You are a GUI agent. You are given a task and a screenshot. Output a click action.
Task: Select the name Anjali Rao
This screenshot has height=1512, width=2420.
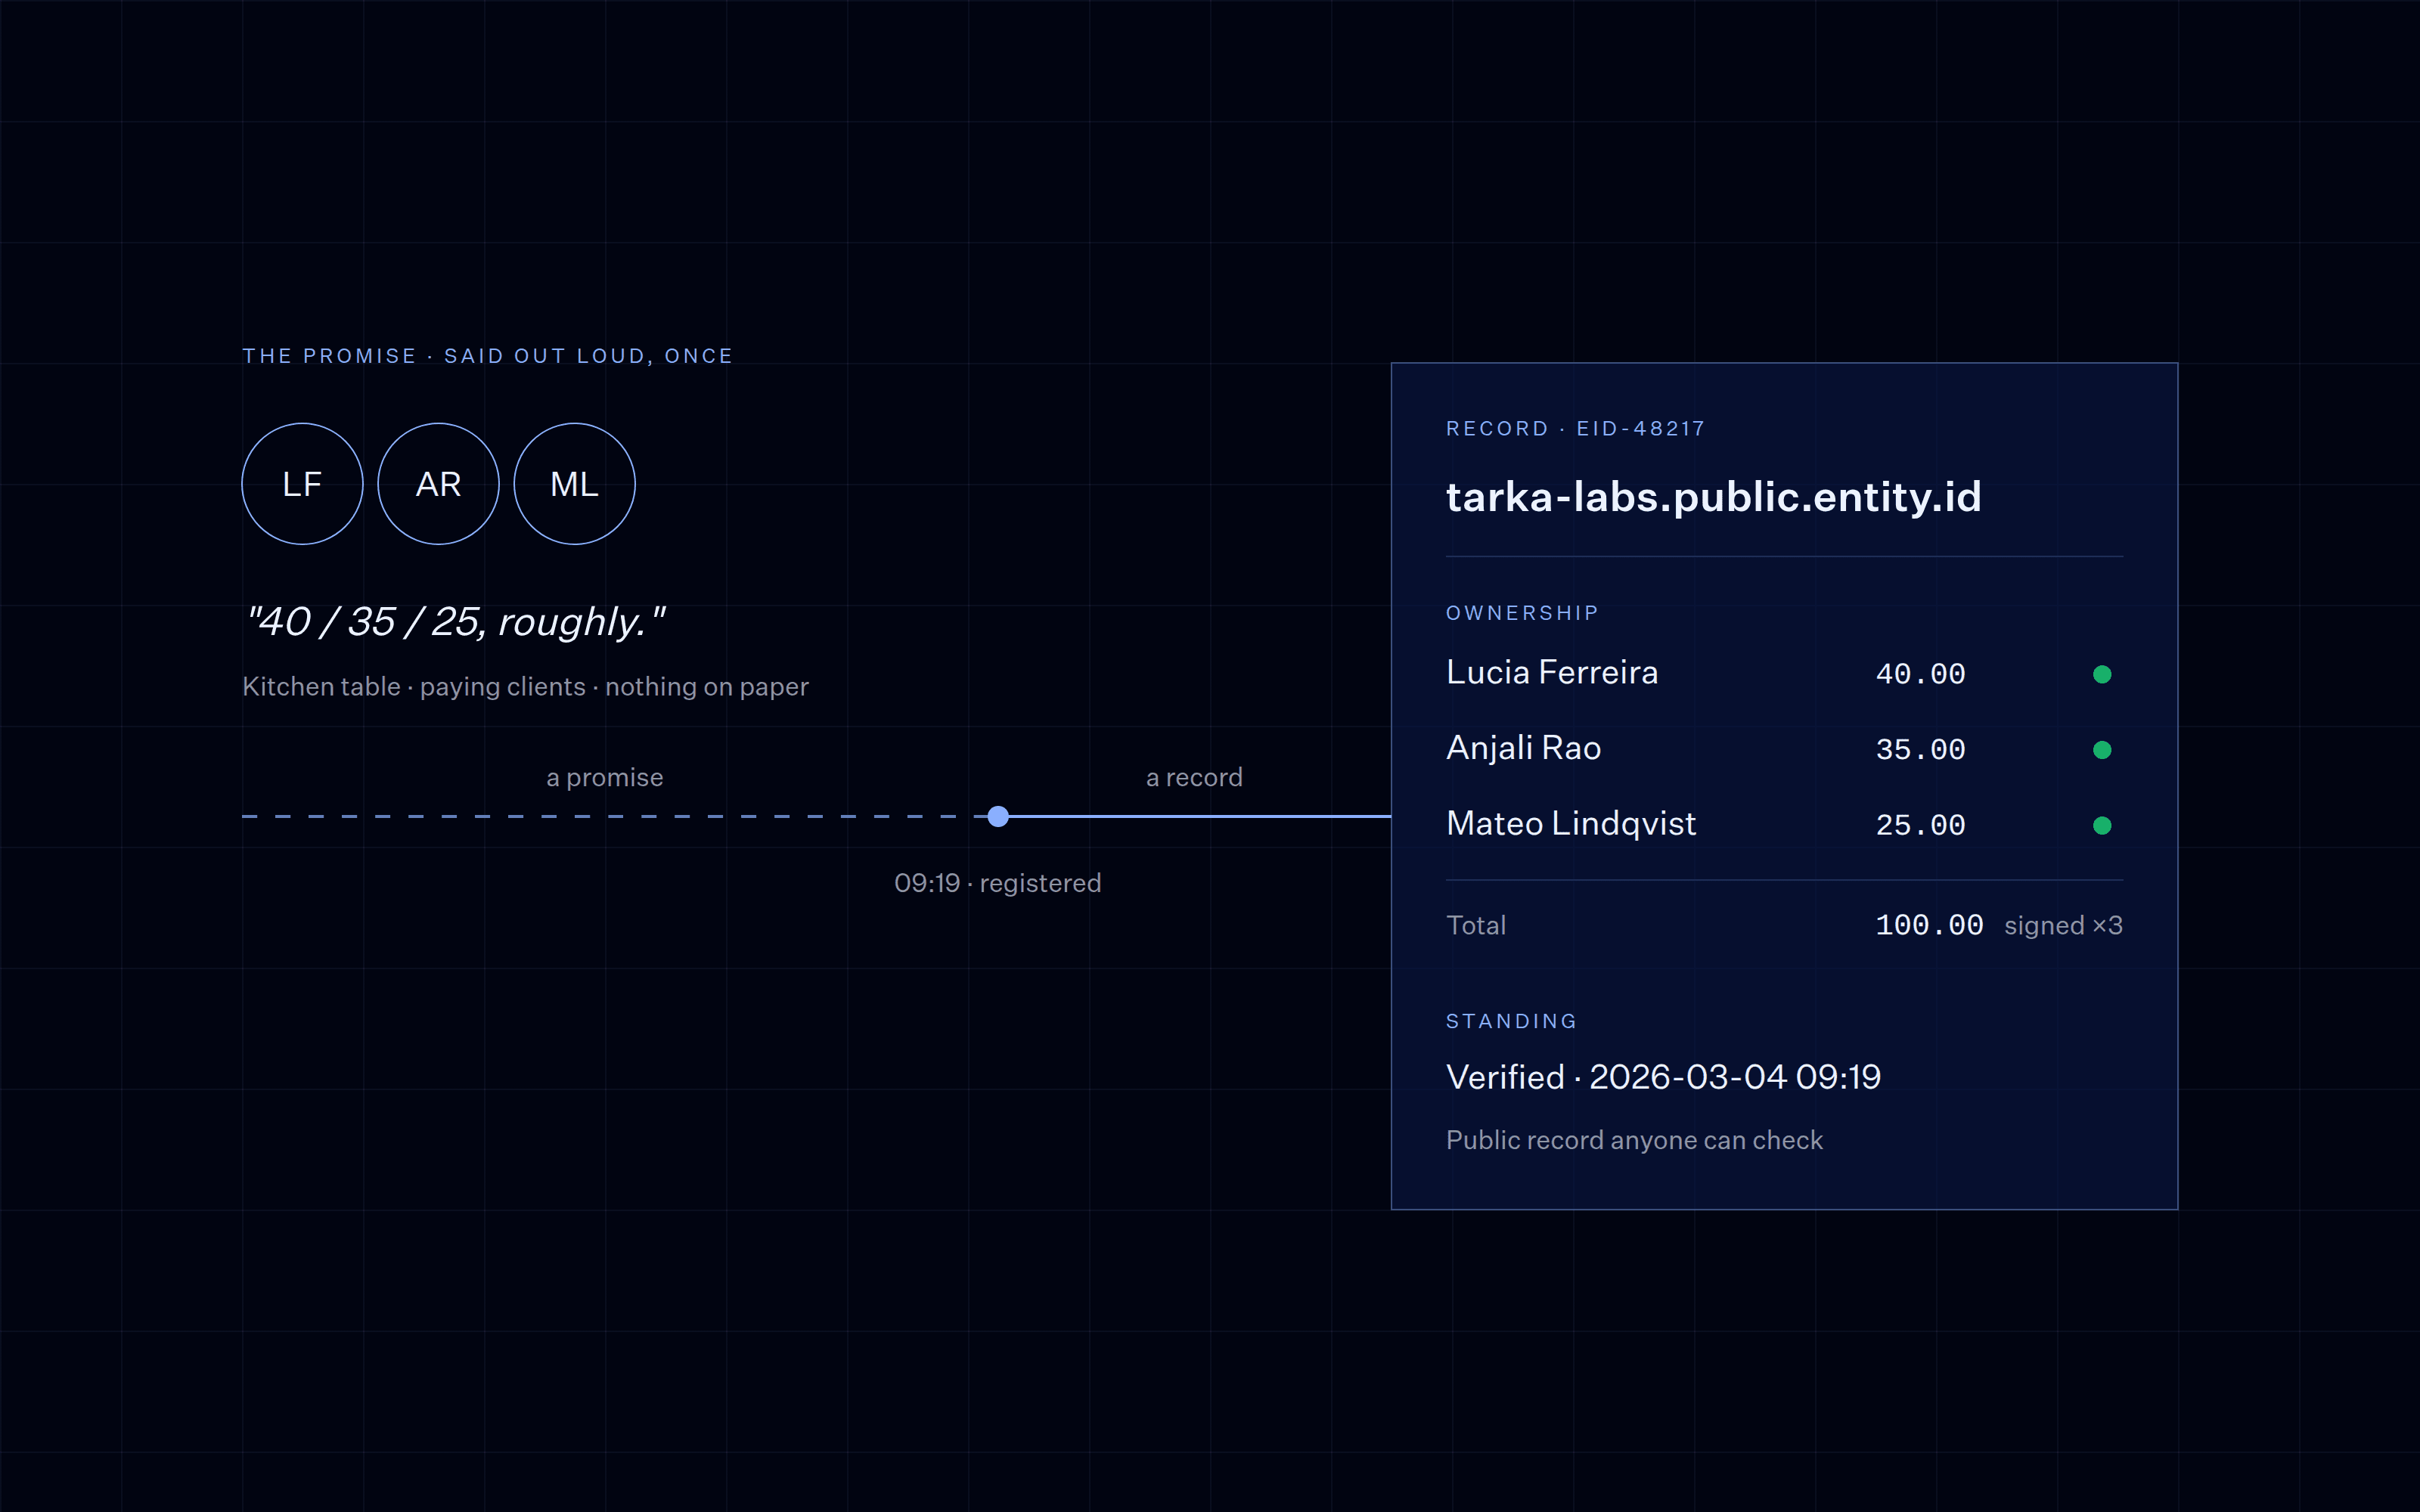pyautogui.click(x=1523, y=748)
